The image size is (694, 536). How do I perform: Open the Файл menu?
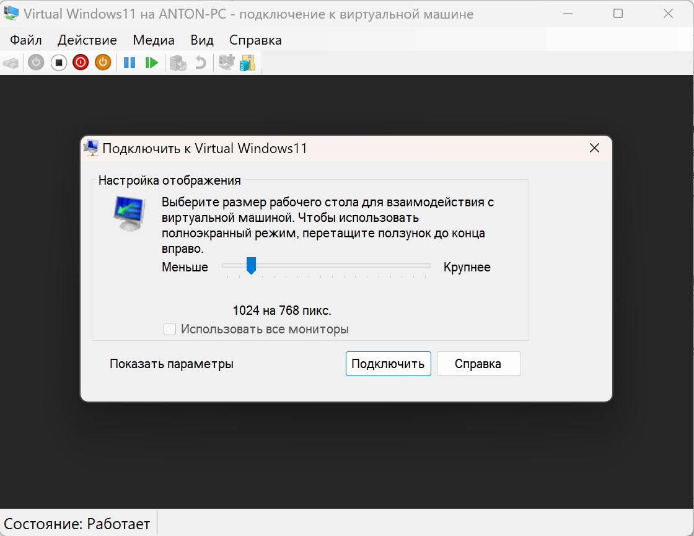[x=25, y=40]
